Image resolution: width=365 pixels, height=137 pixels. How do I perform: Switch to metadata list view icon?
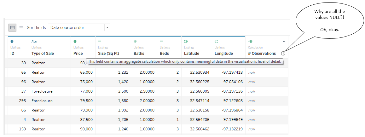(21, 27)
